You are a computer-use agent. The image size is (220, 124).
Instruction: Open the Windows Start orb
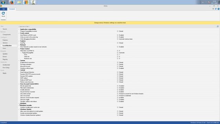click(3, 2)
